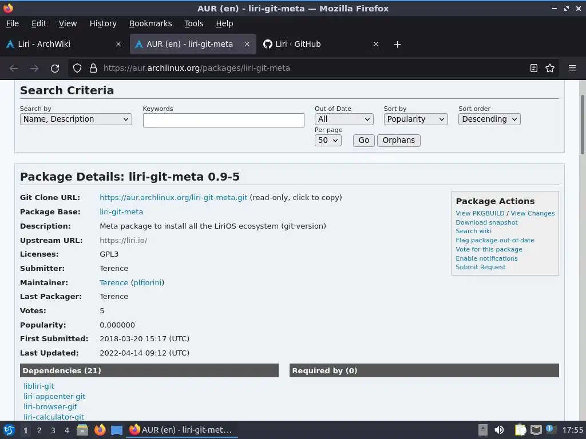This screenshot has width=586, height=439.
Task: Open the tracking protection shield icon
Action: click(x=77, y=68)
